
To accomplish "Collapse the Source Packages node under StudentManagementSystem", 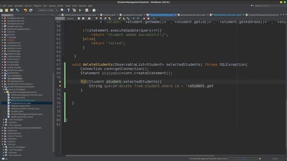I will (4, 89).
